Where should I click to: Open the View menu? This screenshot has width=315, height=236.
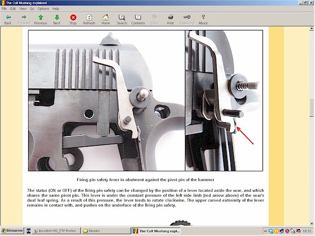pyautogui.click(x=23, y=8)
